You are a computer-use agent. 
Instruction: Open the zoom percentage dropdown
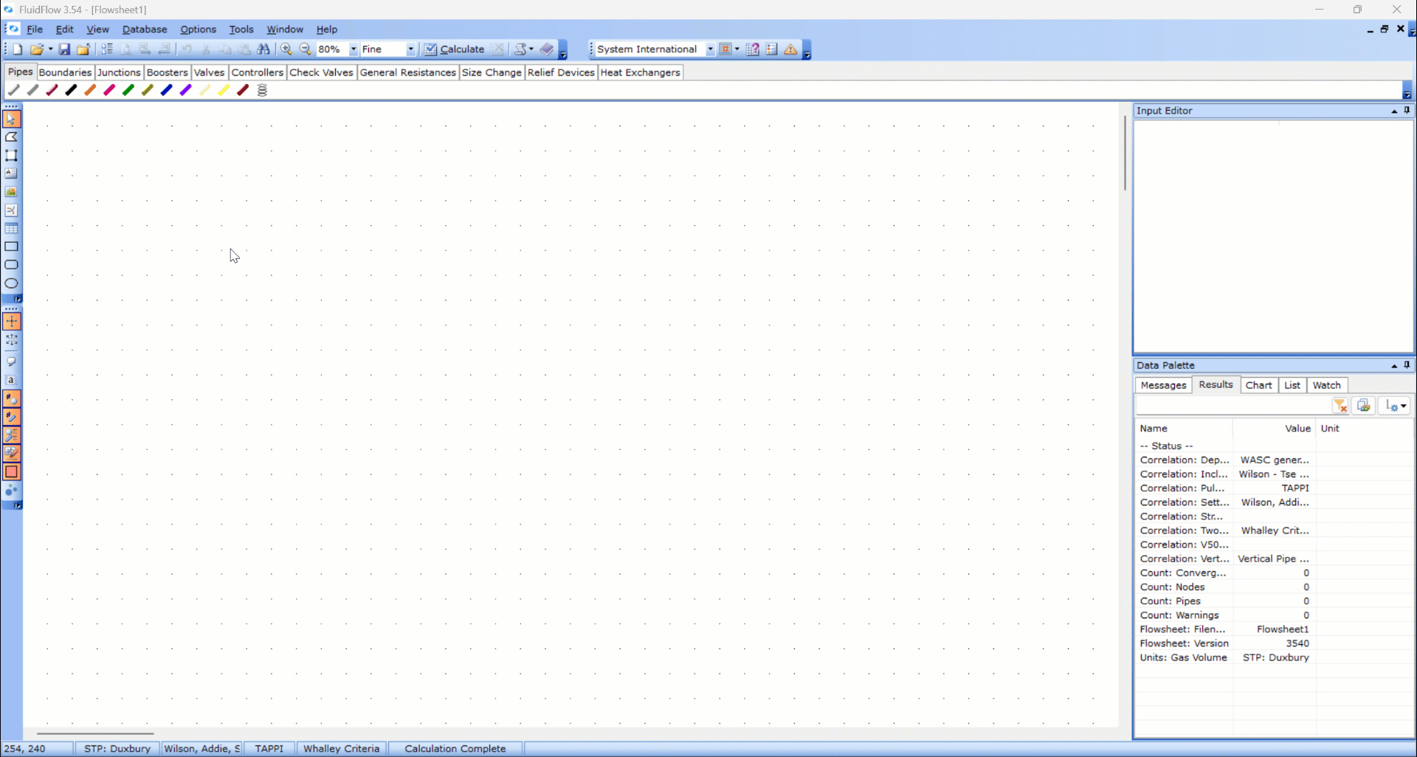click(353, 49)
